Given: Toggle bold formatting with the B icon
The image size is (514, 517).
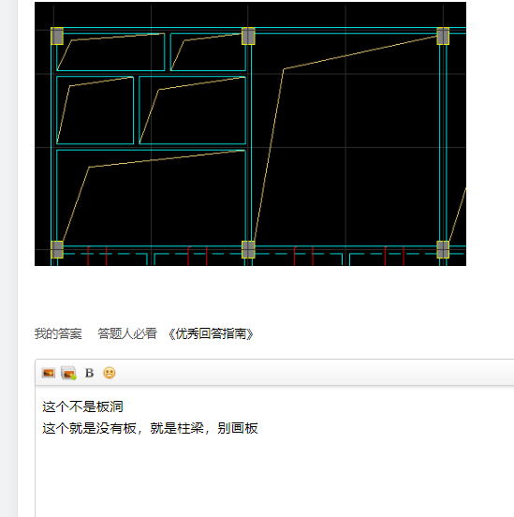Looking at the screenshot, I should 89,373.
